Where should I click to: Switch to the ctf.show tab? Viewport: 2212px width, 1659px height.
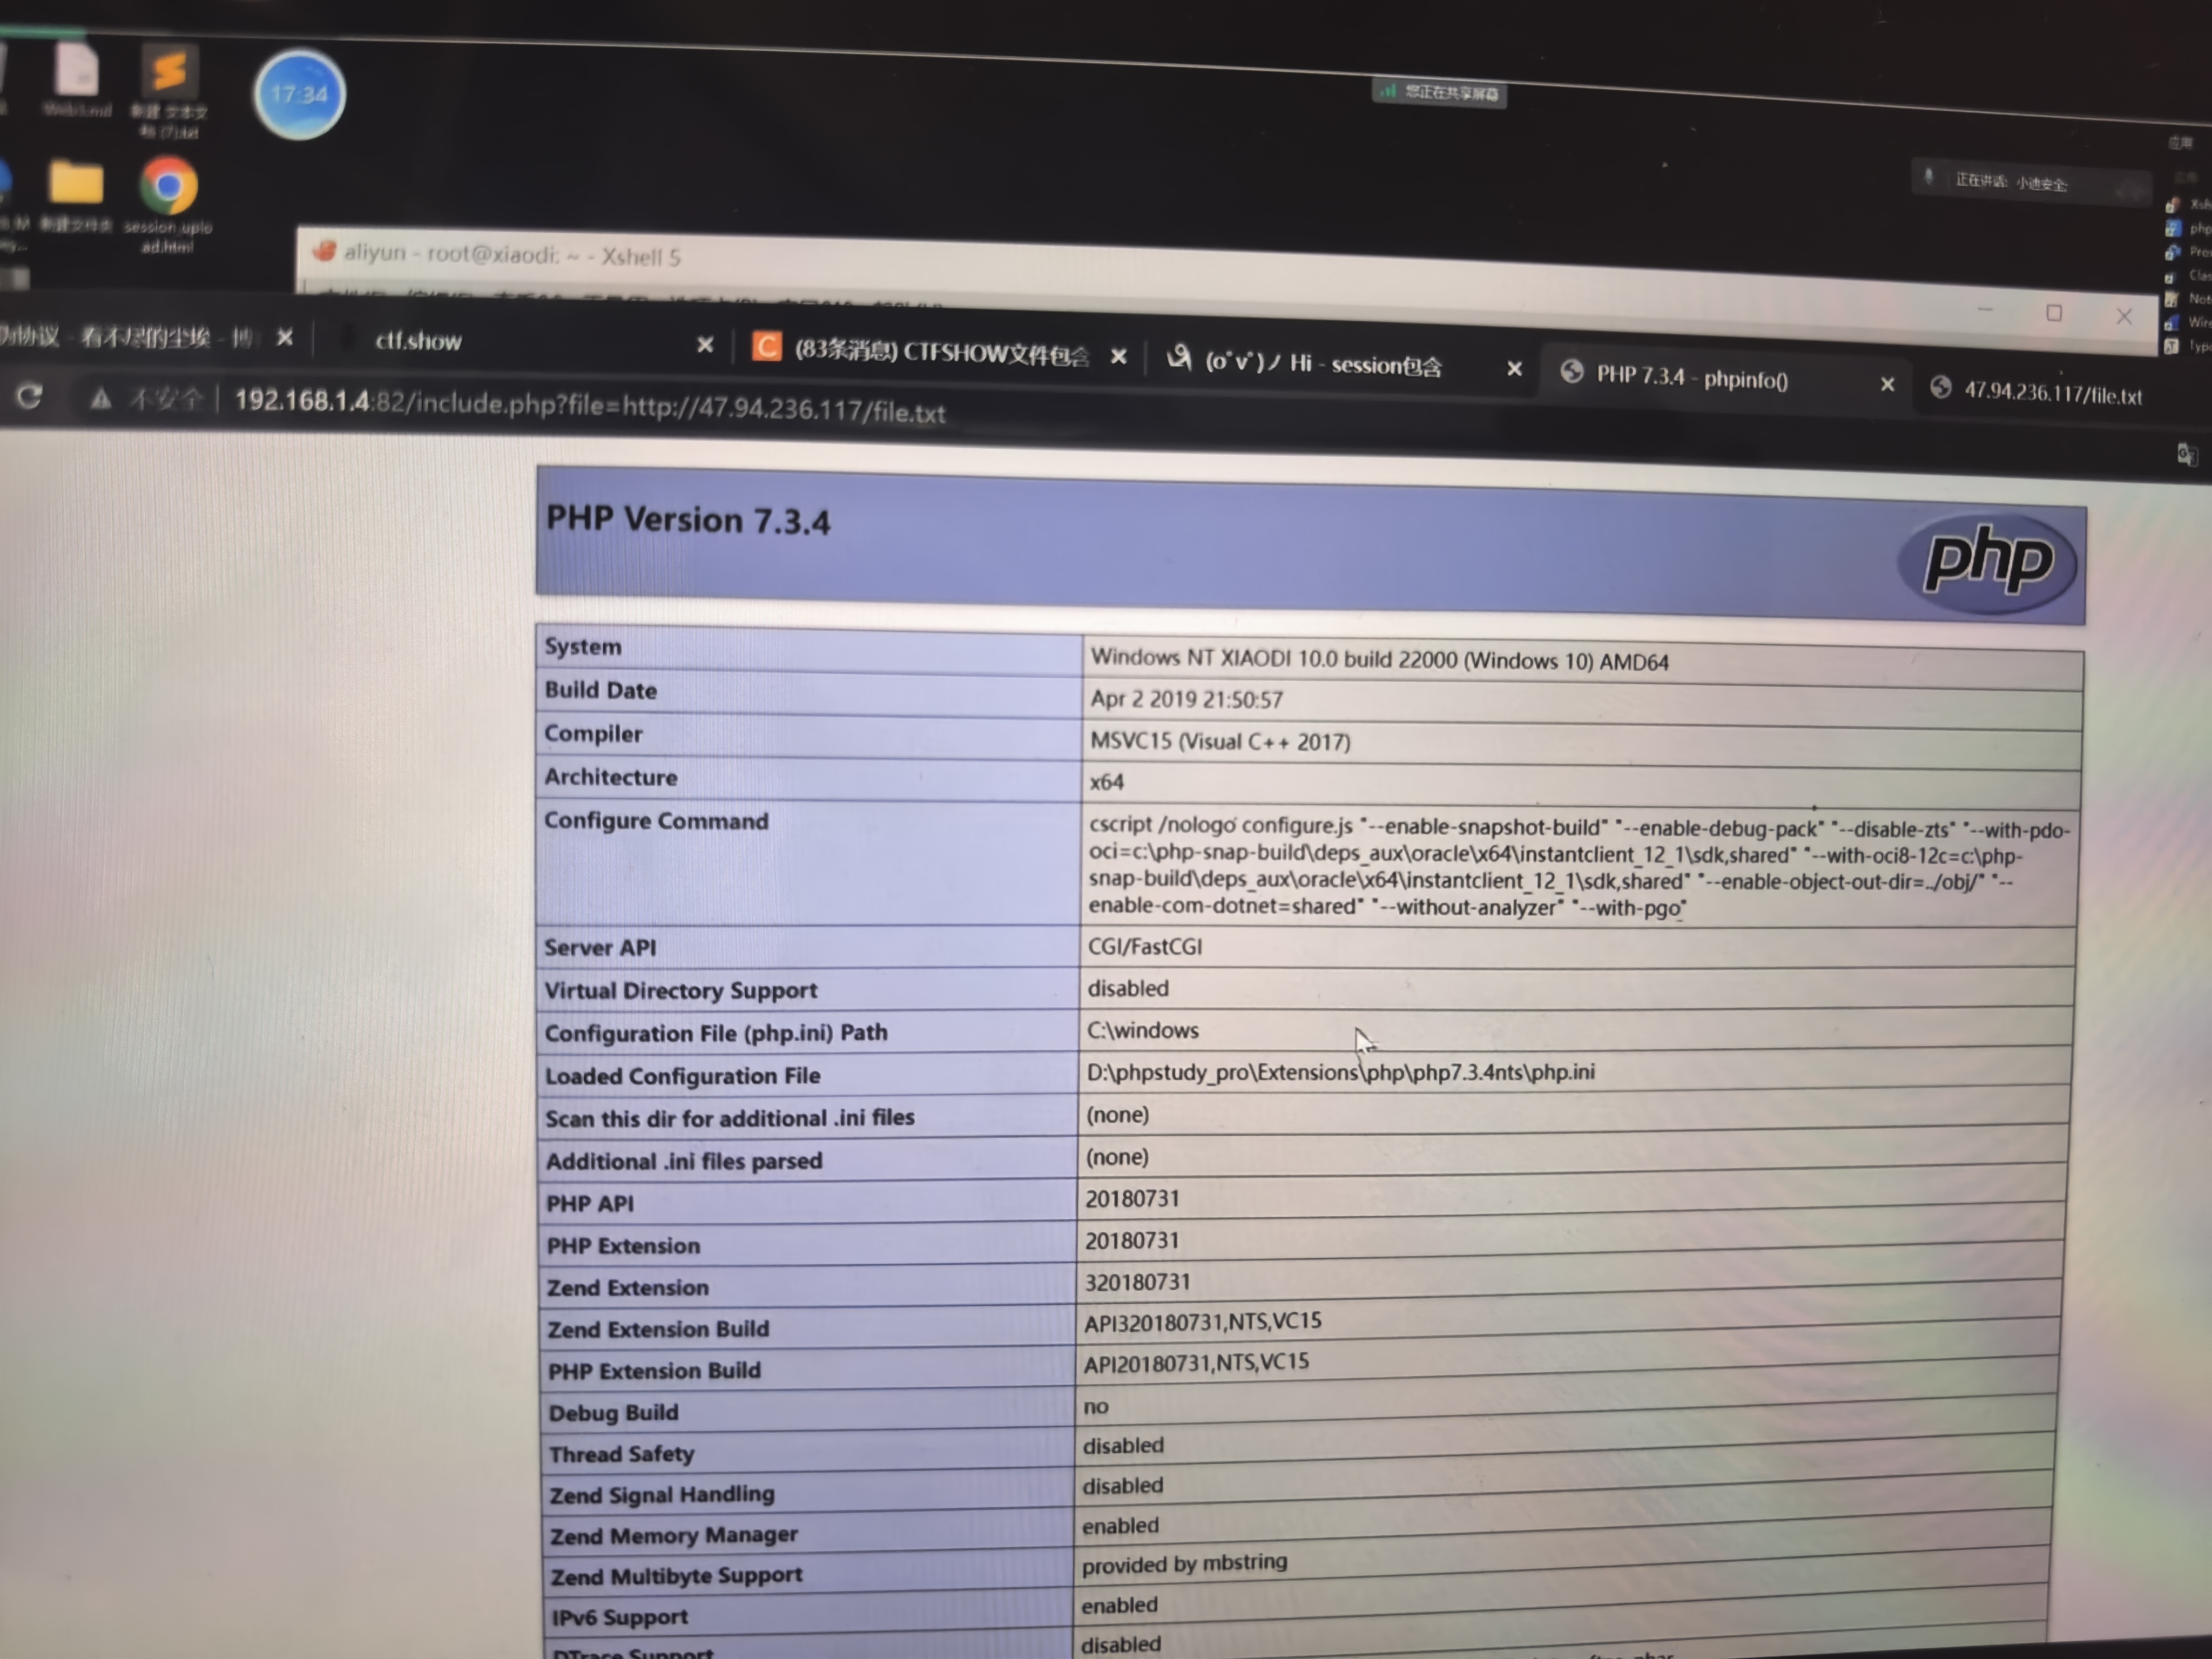pos(418,341)
